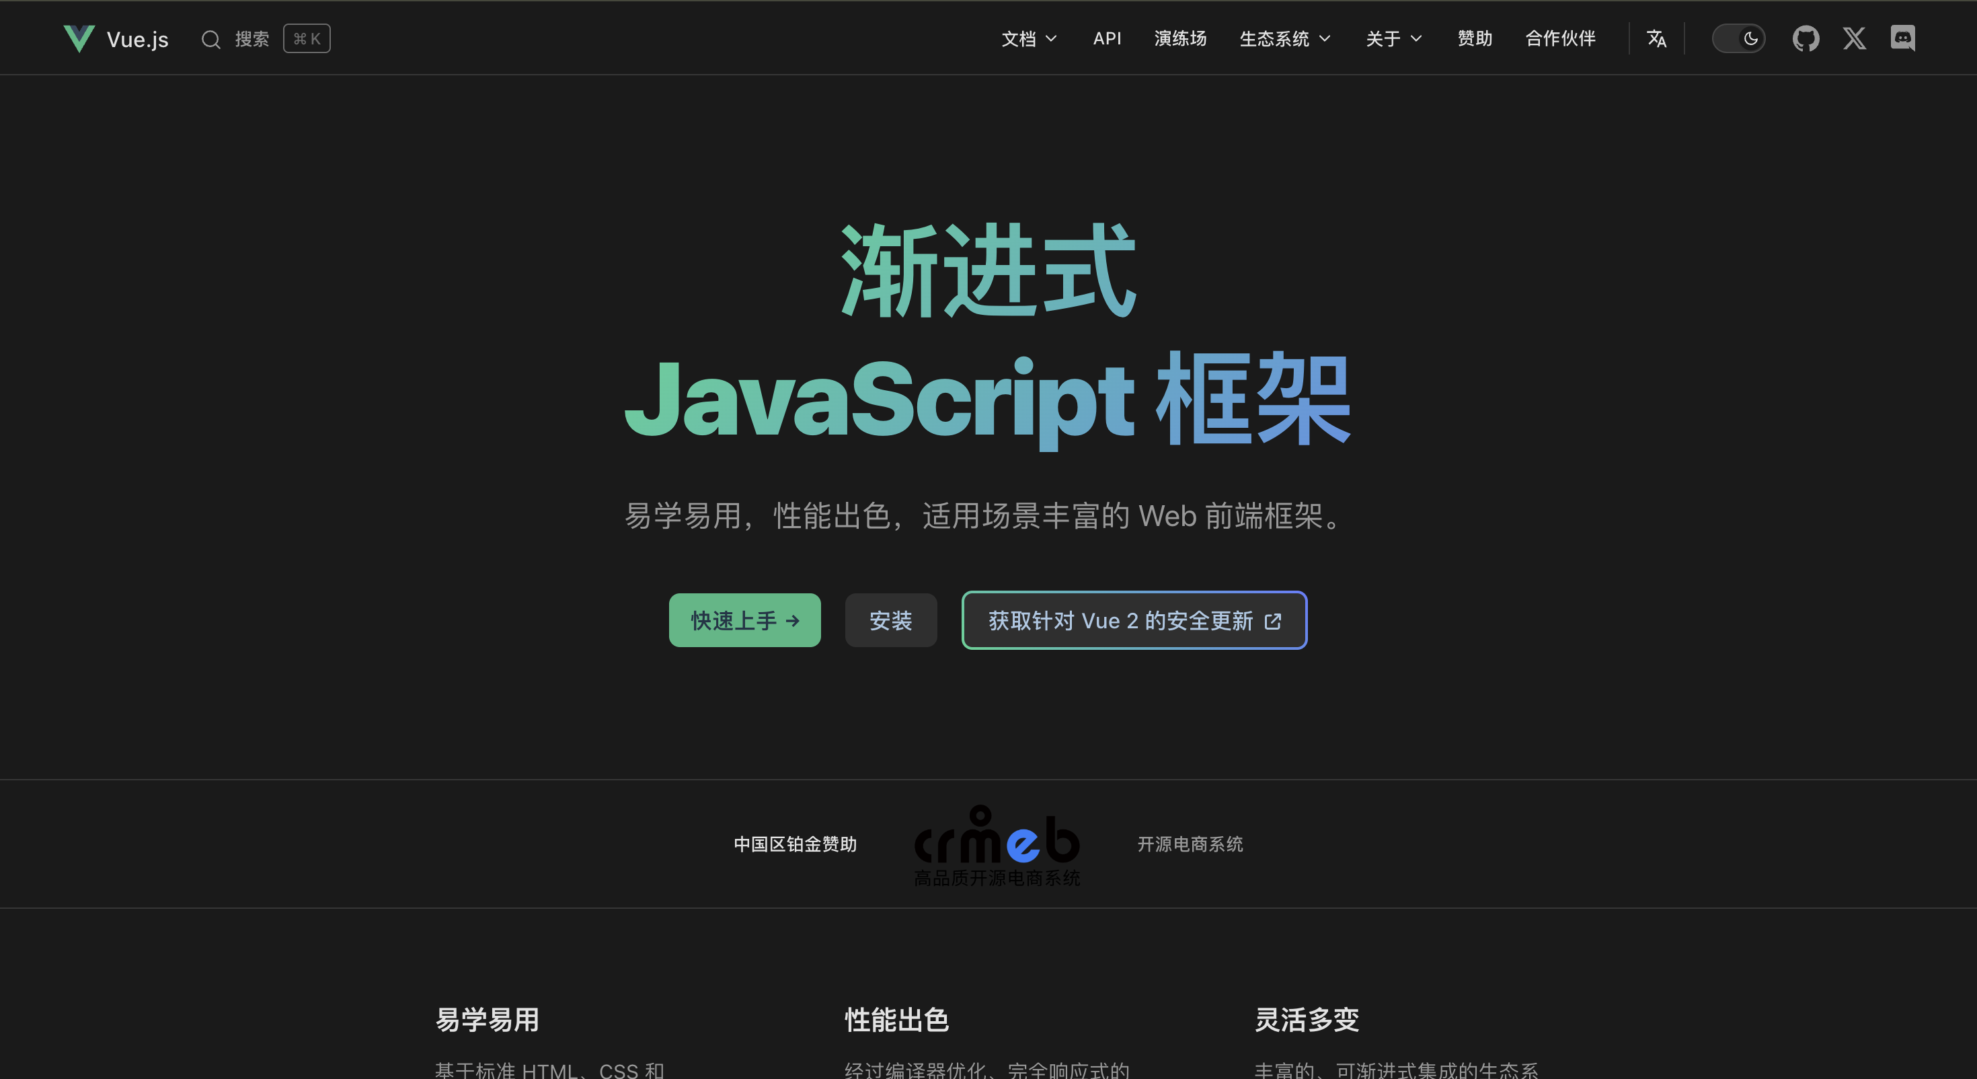Click the search magnifier icon
The height and width of the screenshot is (1079, 1977).
click(211, 39)
